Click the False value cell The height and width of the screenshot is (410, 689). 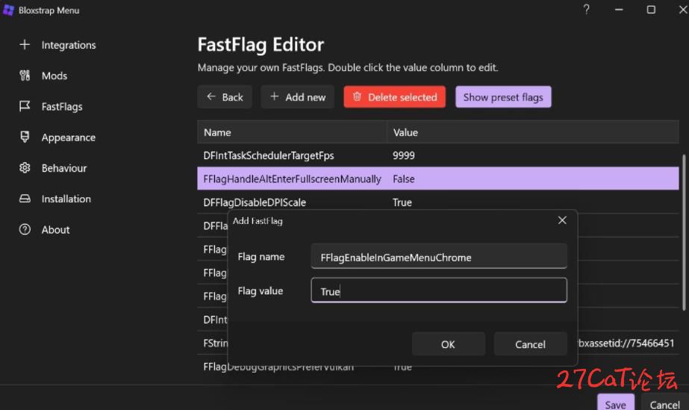(x=403, y=178)
